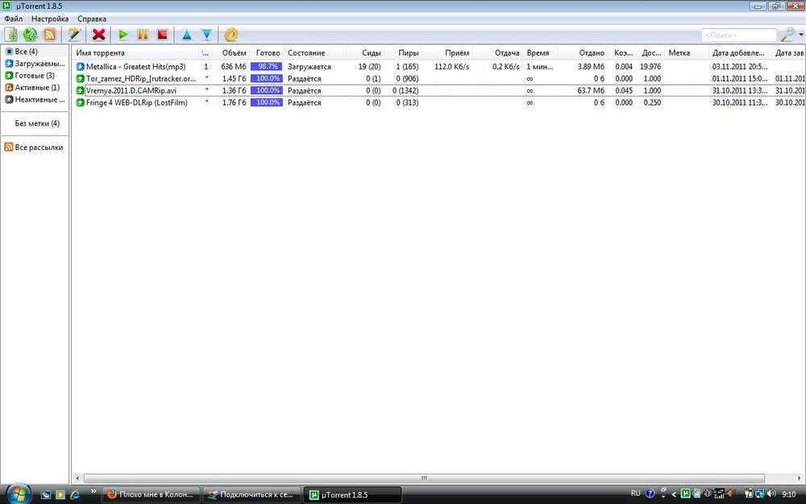Click the search magnifier icon
The height and width of the screenshot is (504, 806).
tap(787, 35)
